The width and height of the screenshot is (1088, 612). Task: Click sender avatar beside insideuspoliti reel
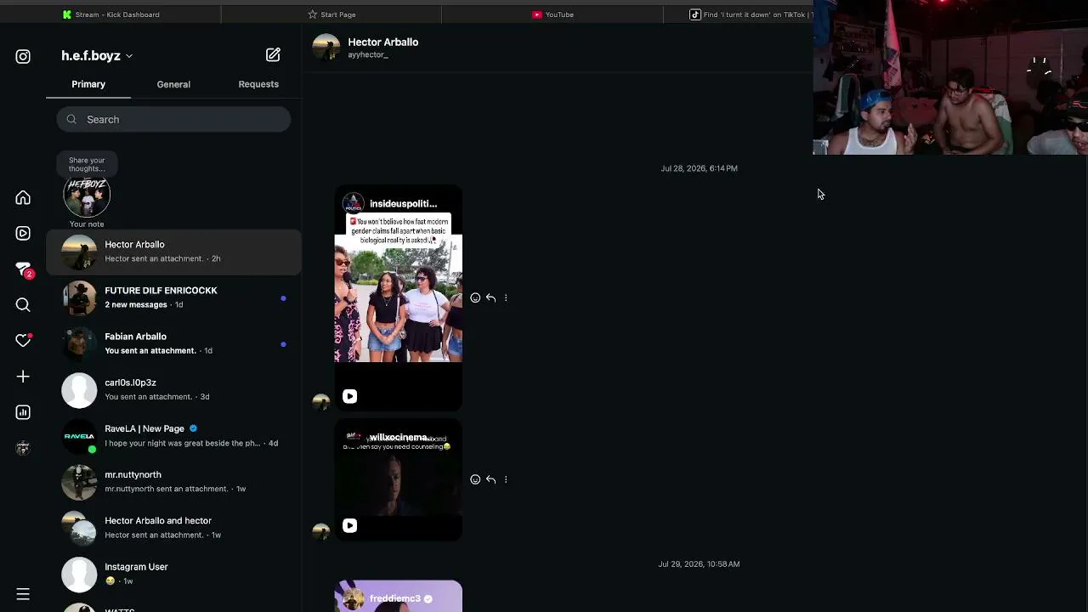[320, 402]
